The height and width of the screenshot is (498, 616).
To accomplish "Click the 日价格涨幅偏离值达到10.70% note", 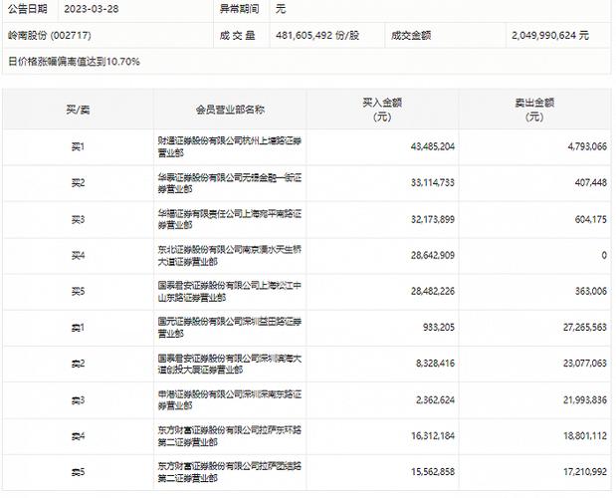I will [x=74, y=62].
